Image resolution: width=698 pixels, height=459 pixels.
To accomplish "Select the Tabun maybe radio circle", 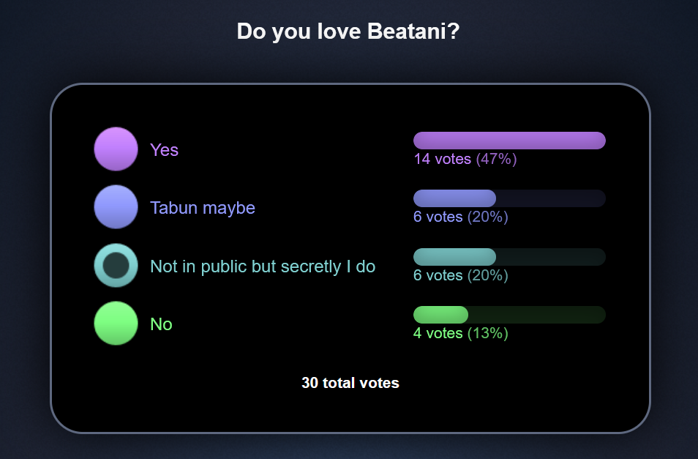I will click(116, 207).
